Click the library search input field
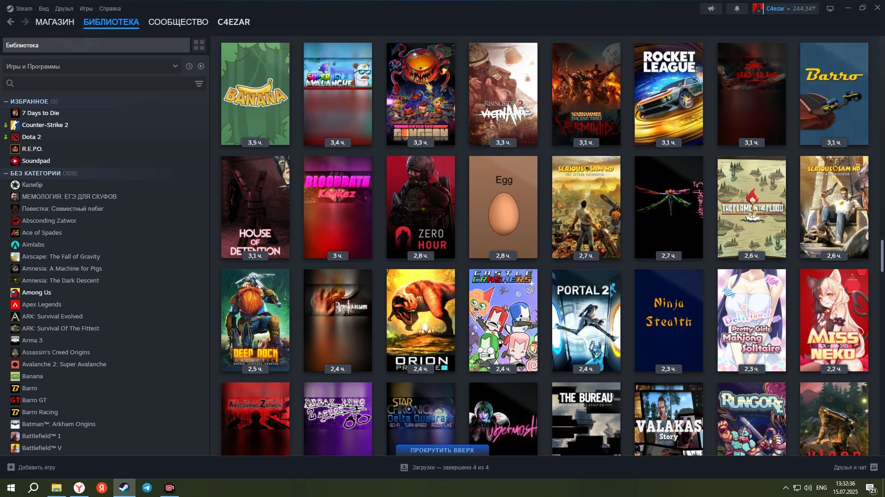This screenshot has width=885, height=497. point(104,84)
